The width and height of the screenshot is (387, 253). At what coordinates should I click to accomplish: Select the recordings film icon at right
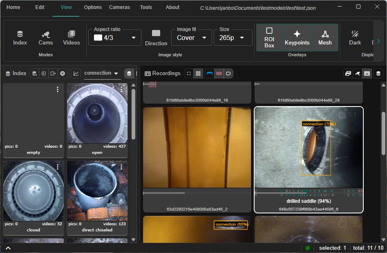click(367, 73)
